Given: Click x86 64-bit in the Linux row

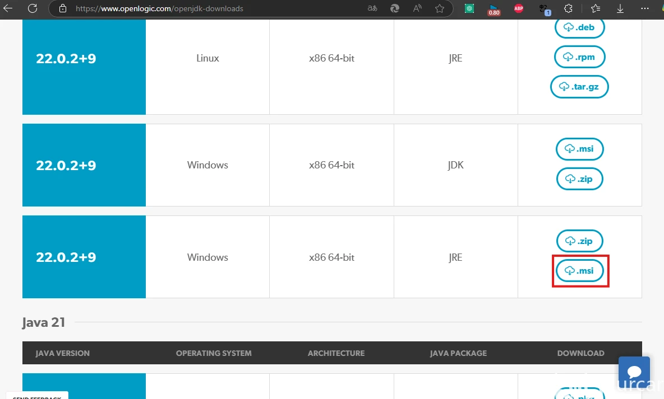Looking at the screenshot, I should pos(331,58).
